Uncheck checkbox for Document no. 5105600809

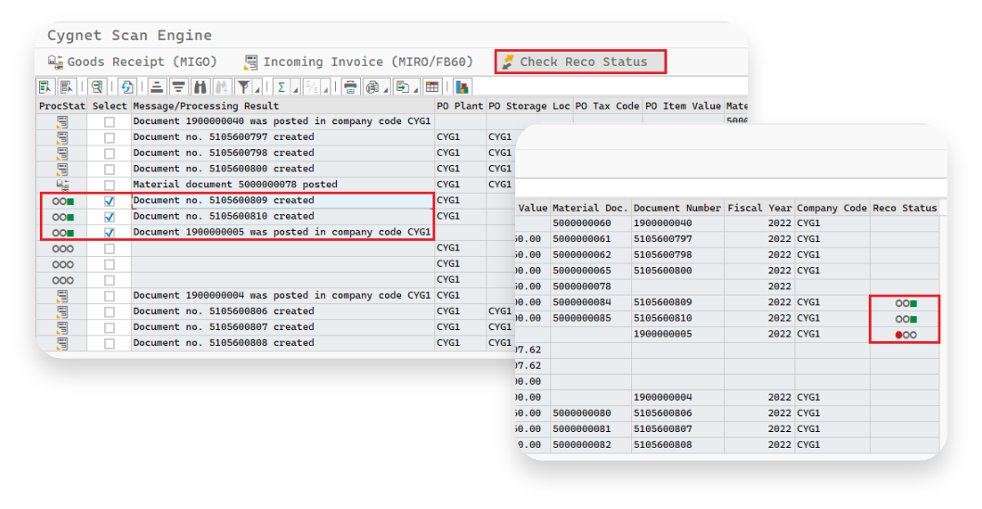pyautogui.click(x=110, y=200)
